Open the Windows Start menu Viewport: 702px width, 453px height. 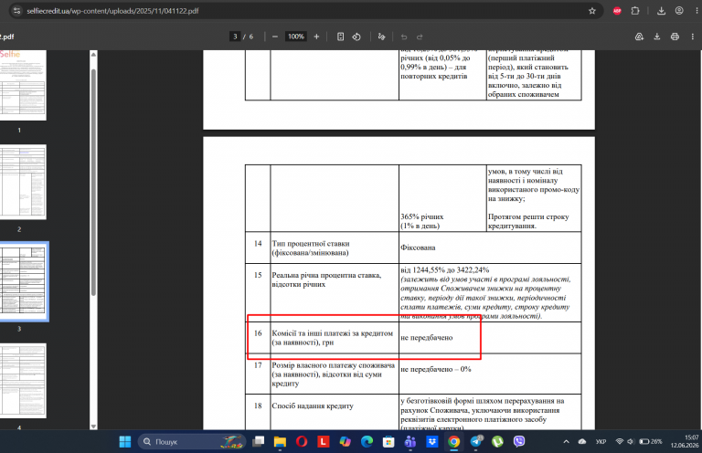(125, 442)
